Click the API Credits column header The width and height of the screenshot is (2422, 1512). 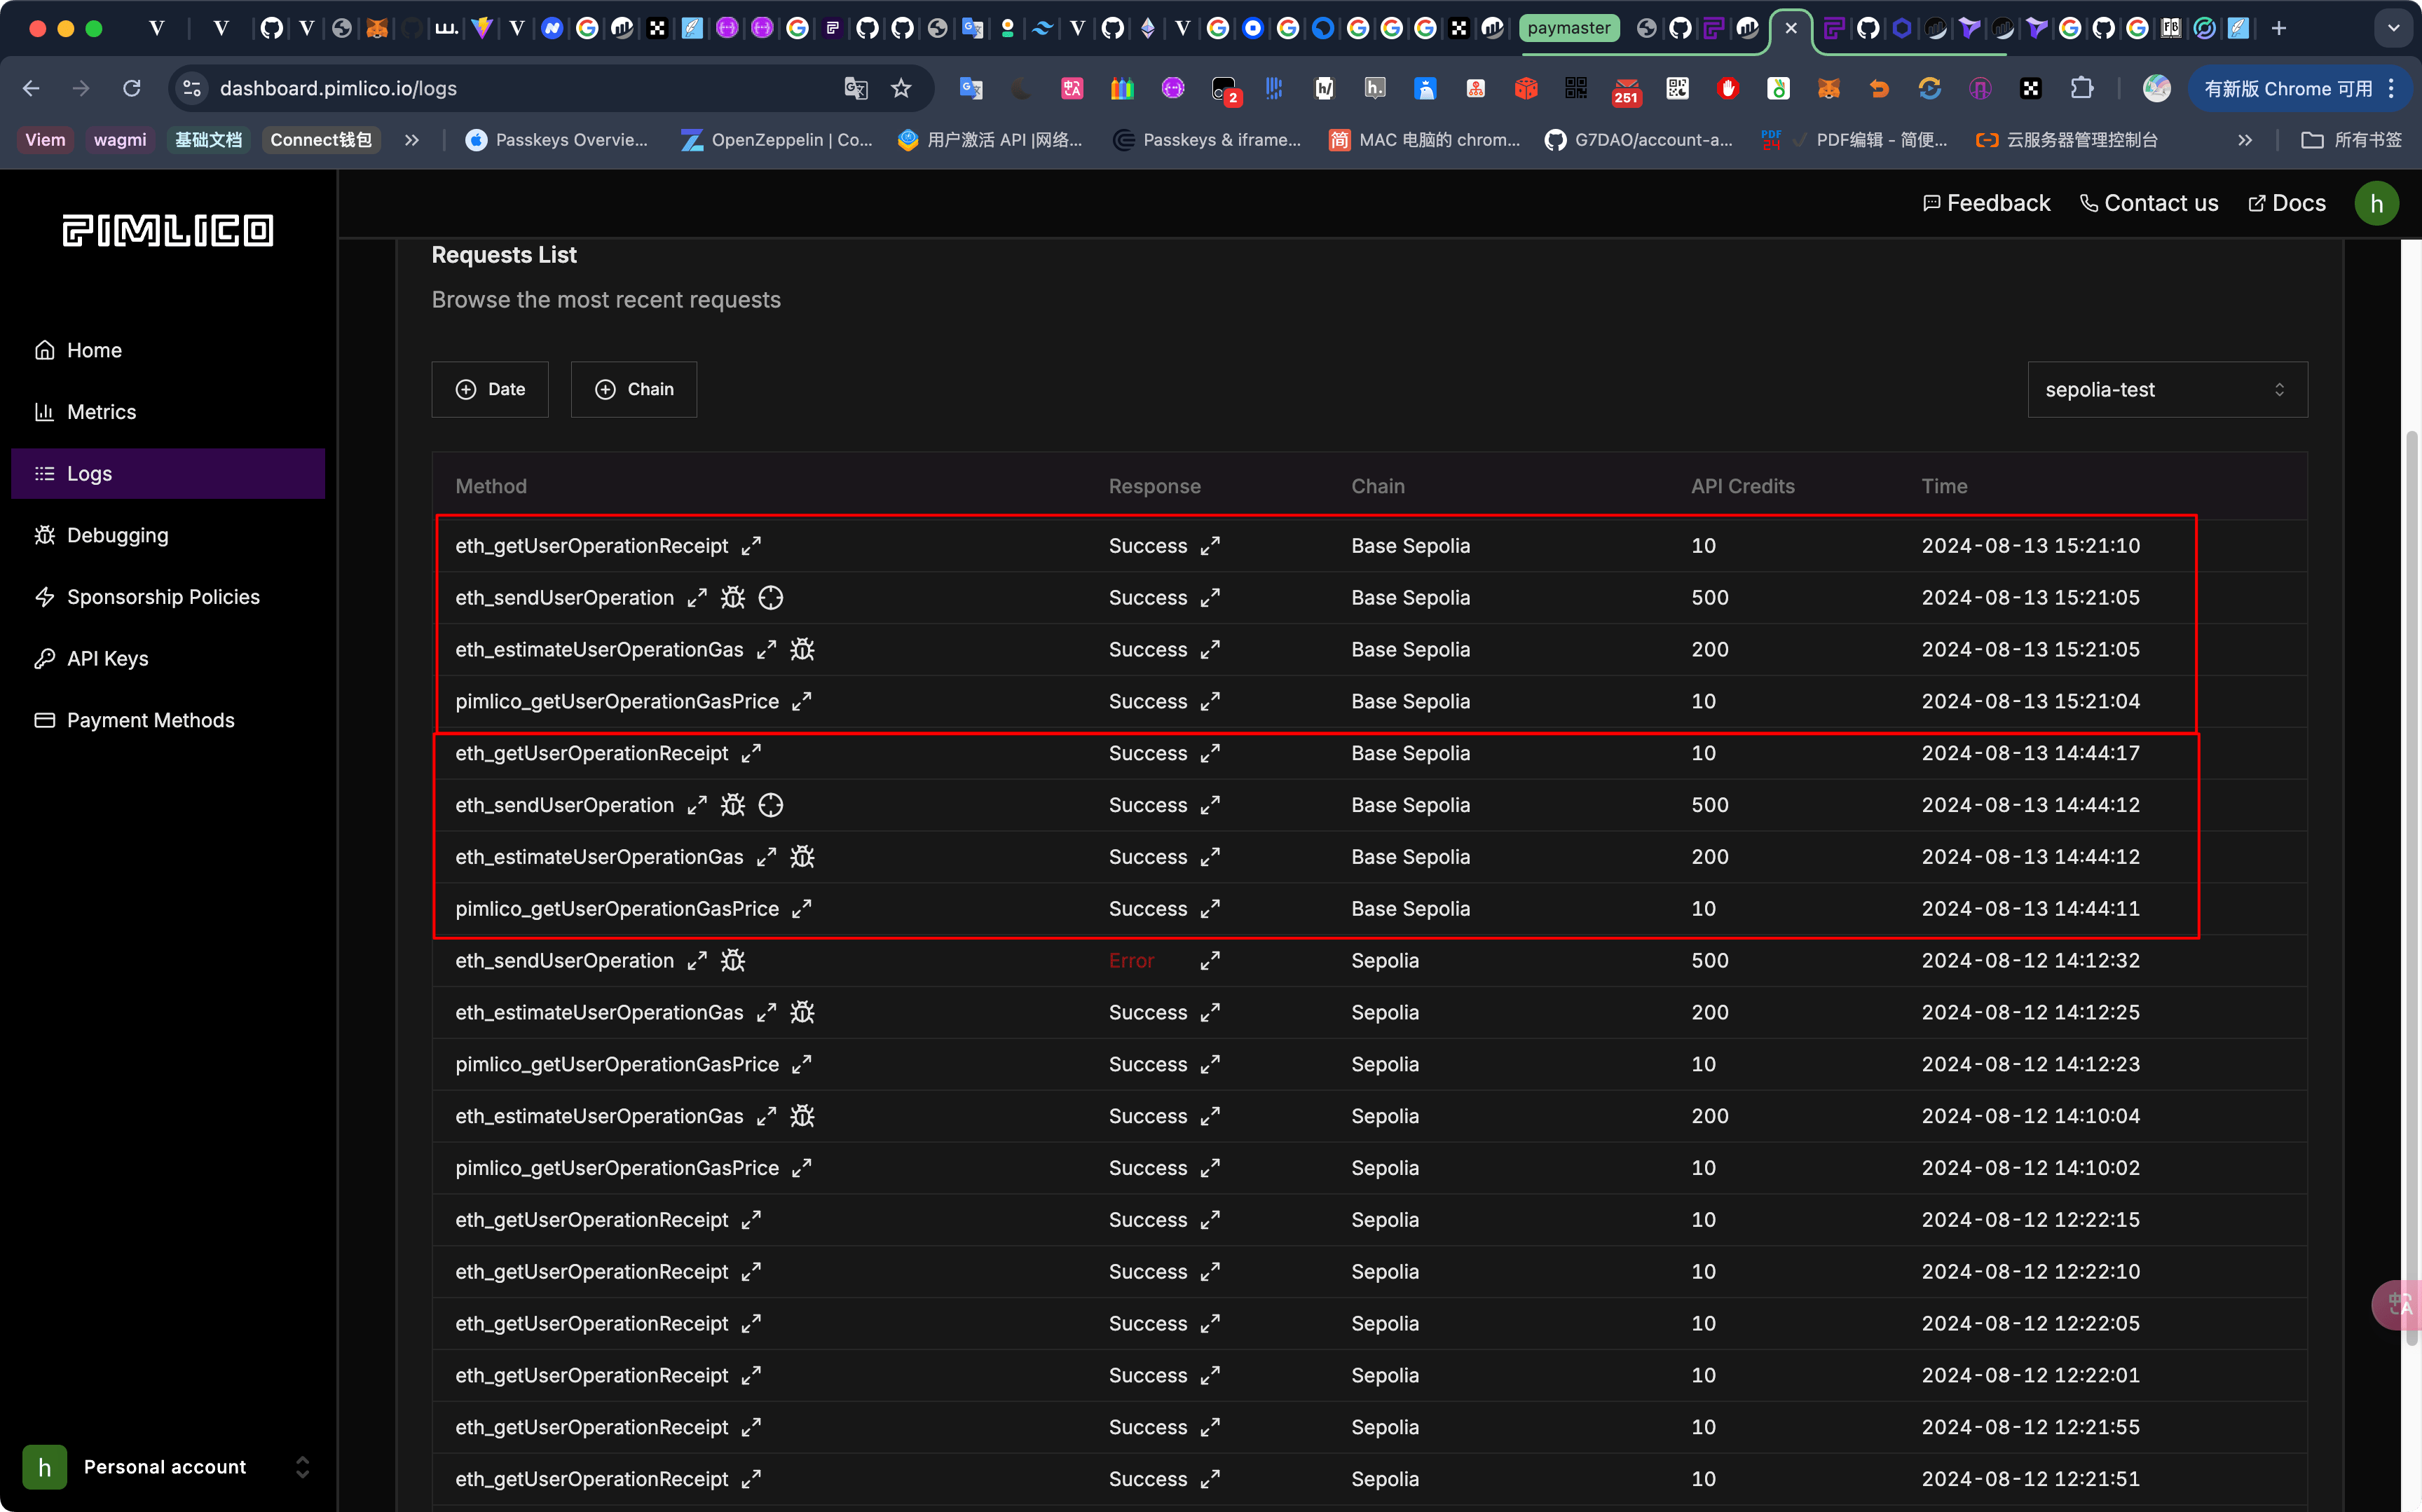[1743, 486]
